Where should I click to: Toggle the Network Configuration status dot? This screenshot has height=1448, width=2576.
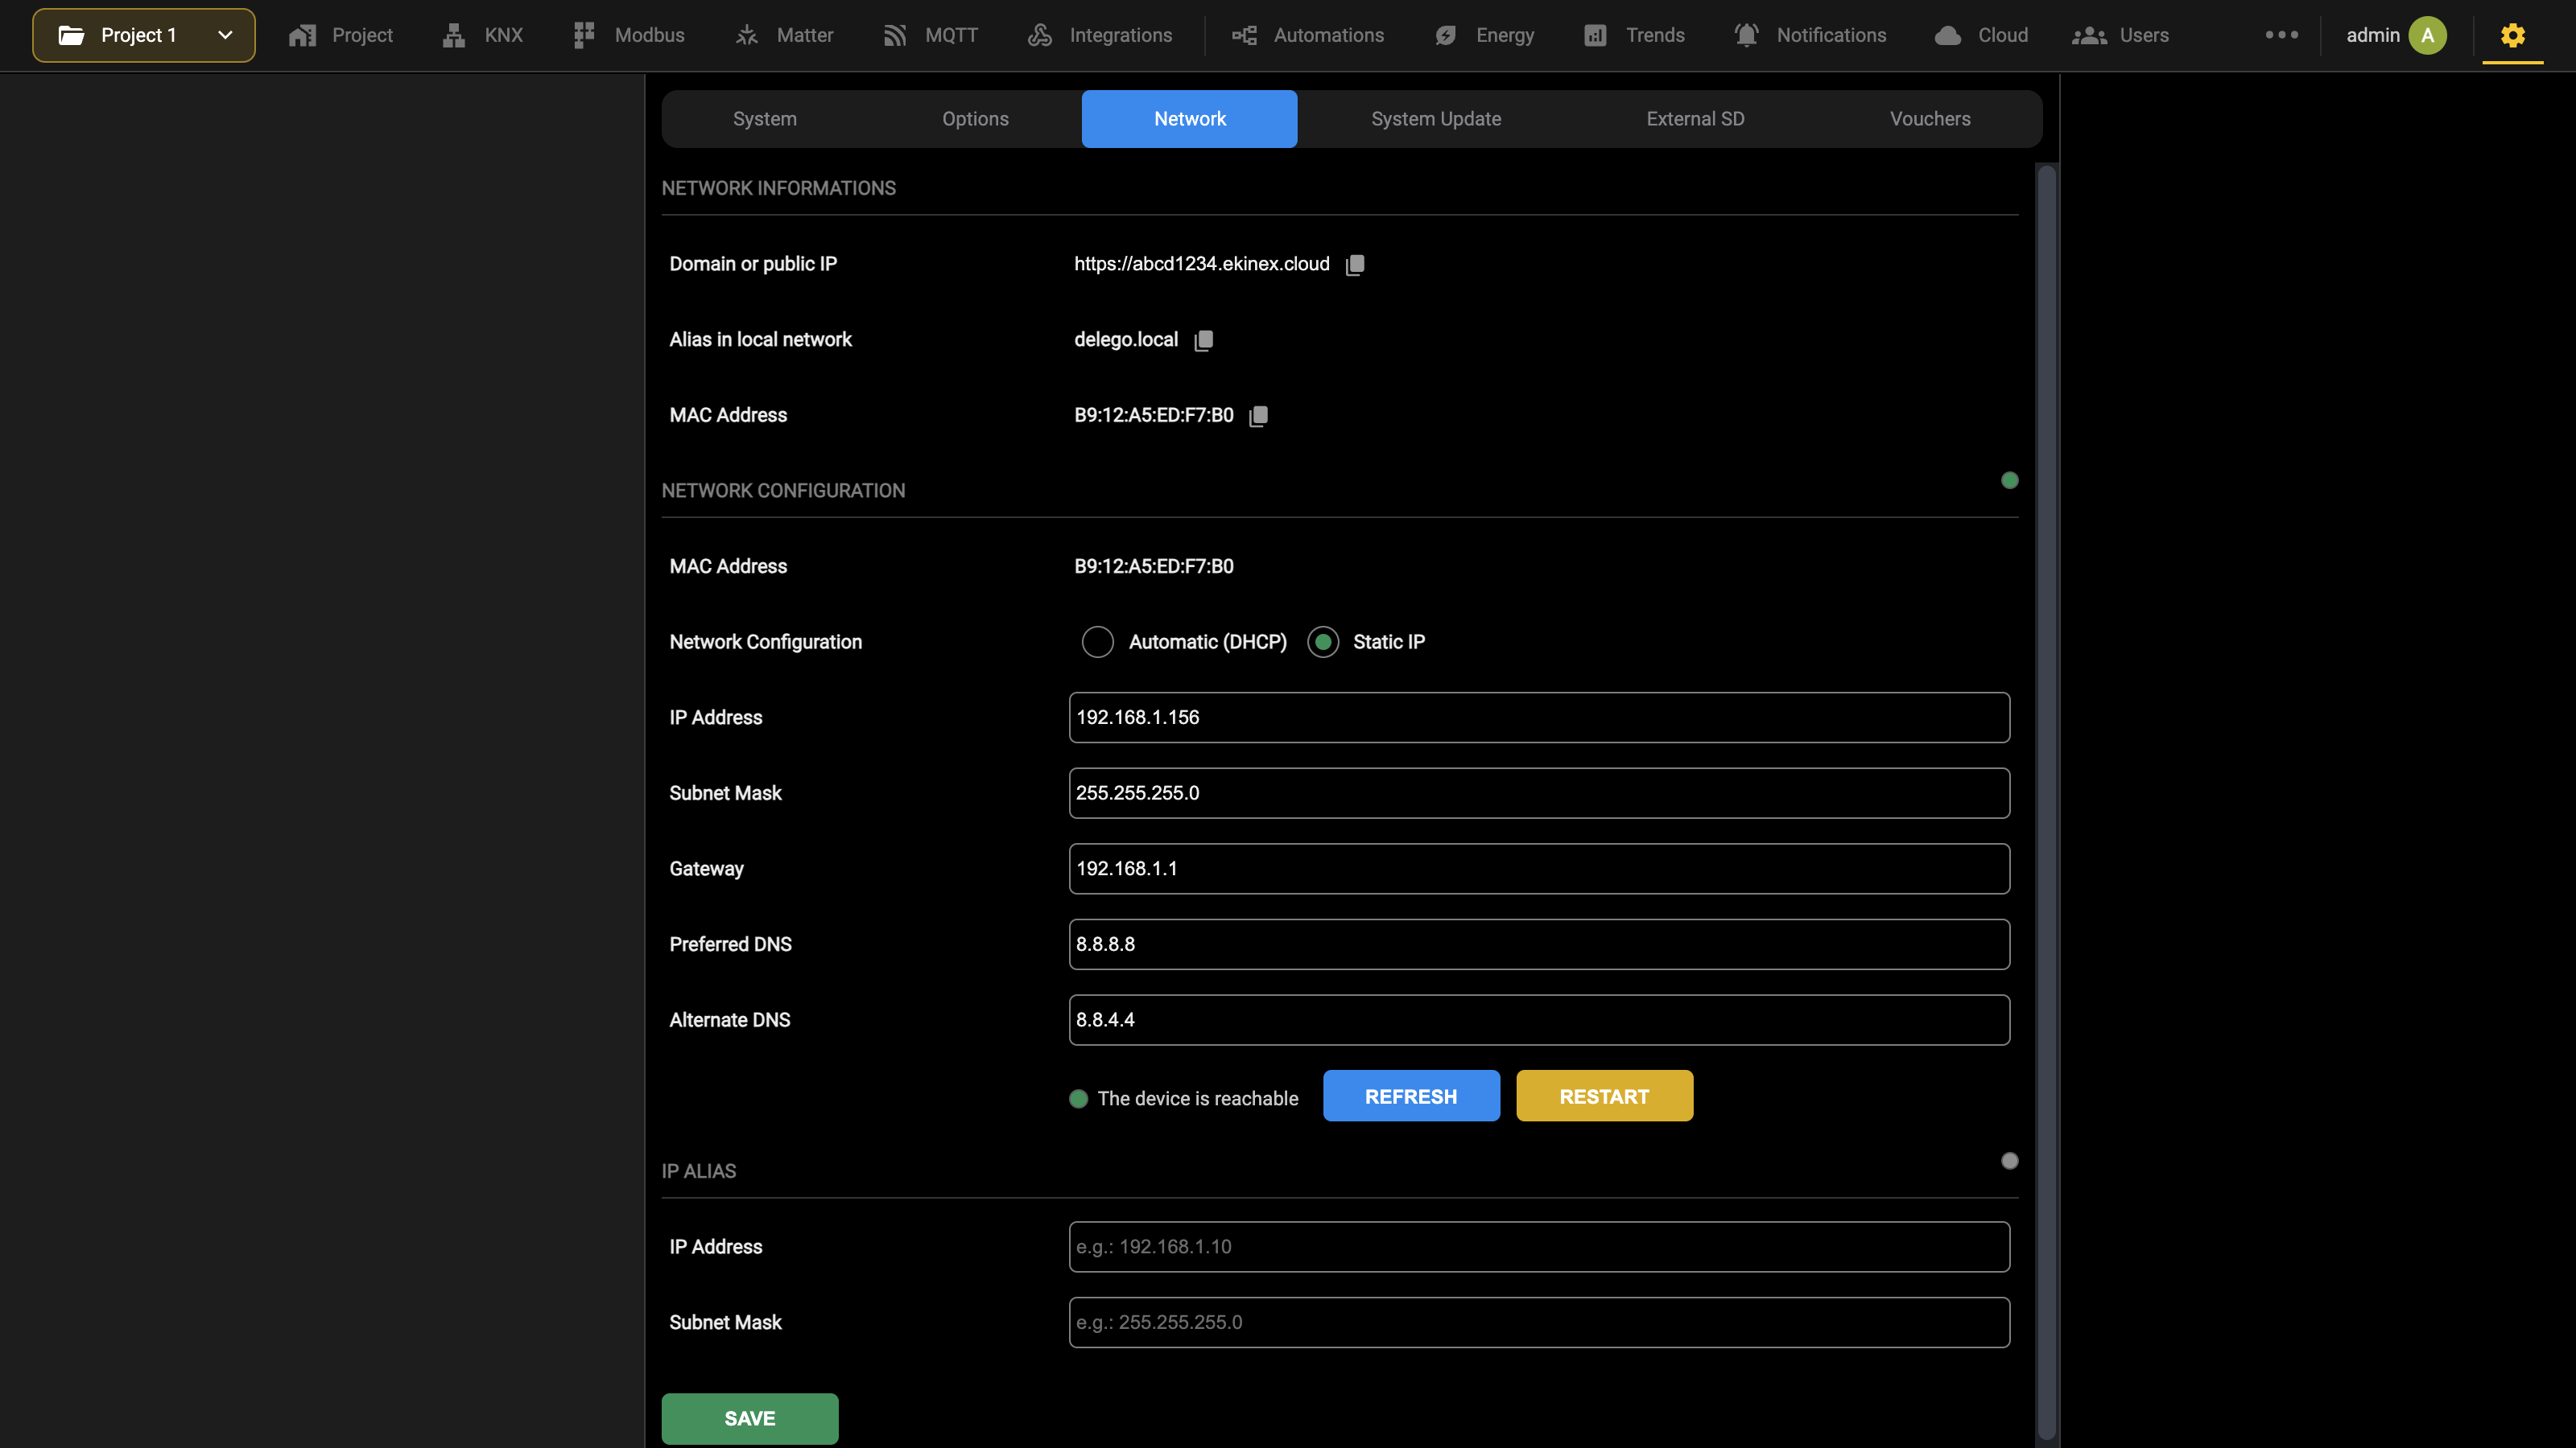(x=2010, y=481)
